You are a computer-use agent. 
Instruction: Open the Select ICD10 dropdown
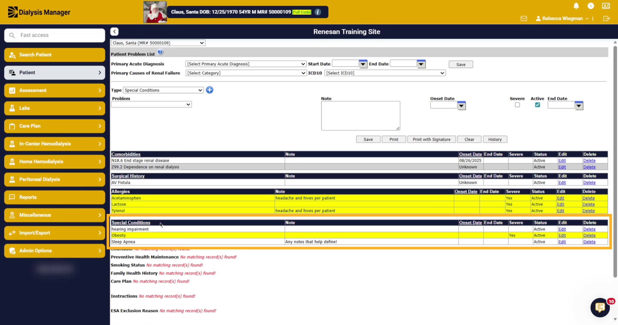tap(385, 73)
